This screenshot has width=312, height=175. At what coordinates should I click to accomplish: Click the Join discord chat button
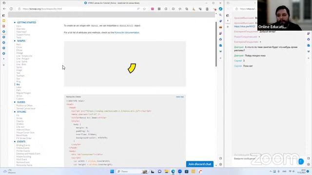200,164
